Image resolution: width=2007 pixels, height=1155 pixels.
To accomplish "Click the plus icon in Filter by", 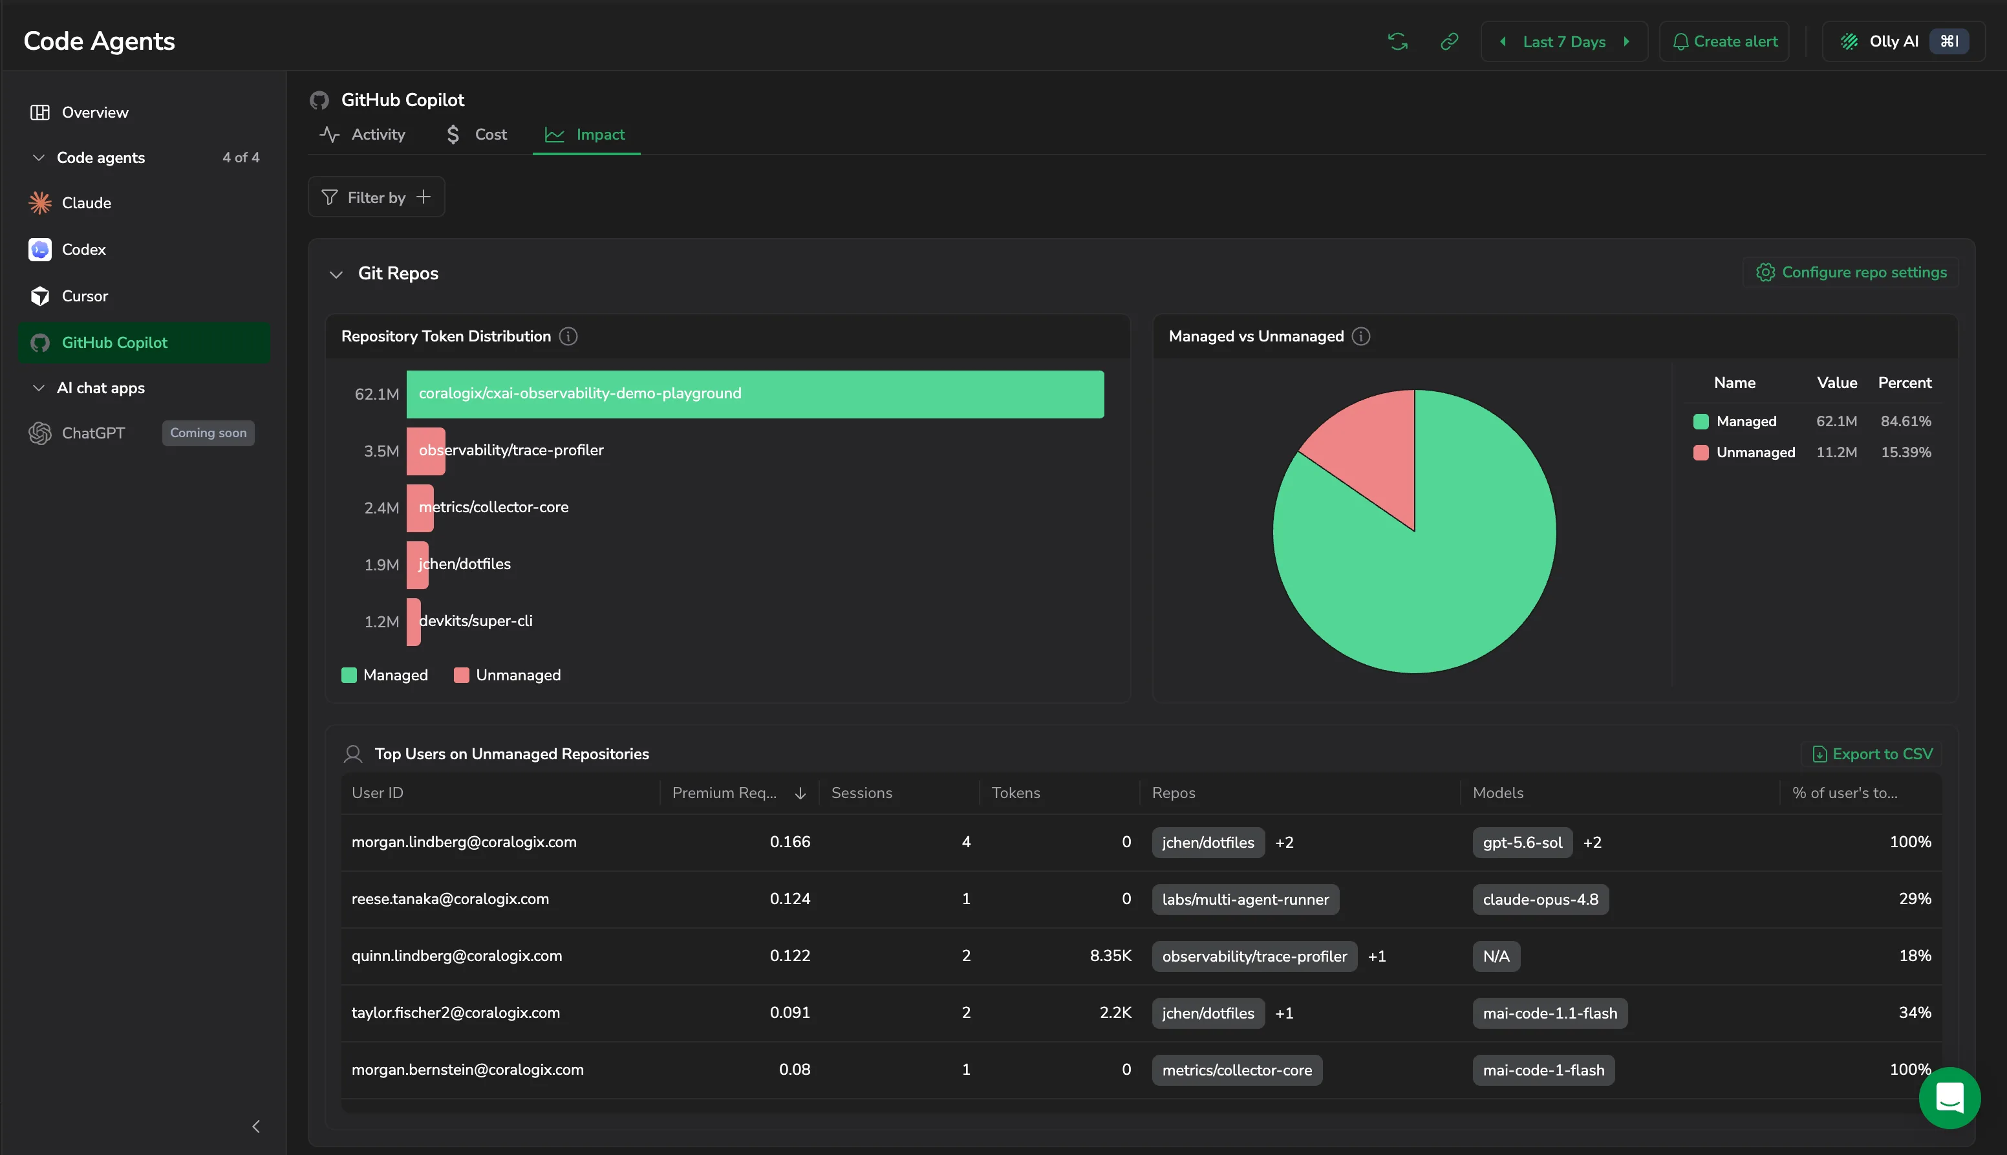I will (x=424, y=197).
